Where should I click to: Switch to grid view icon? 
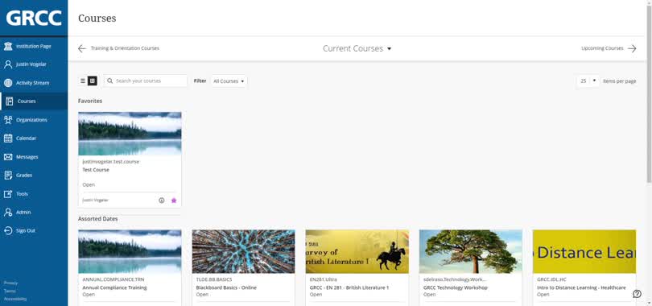93,81
